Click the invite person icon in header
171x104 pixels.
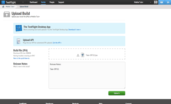coord(168,2)
